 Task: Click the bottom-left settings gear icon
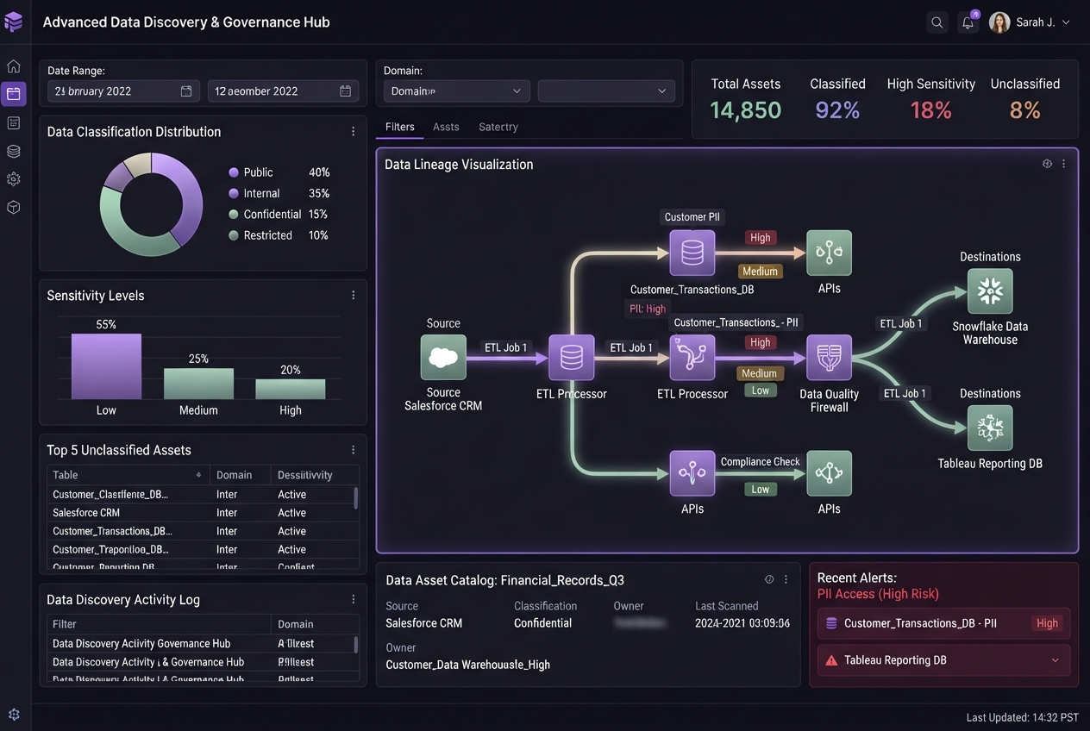coord(14,715)
